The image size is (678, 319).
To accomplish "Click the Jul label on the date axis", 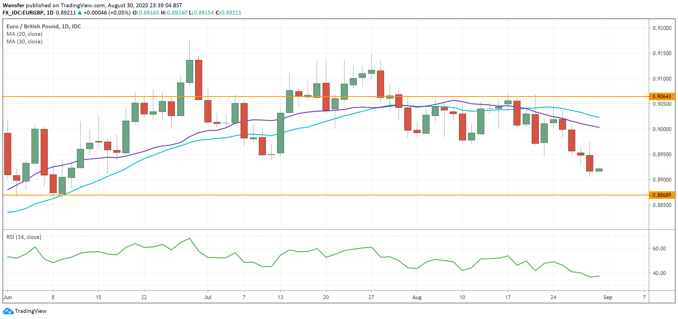I will pyautogui.click(x=207, y=297).
